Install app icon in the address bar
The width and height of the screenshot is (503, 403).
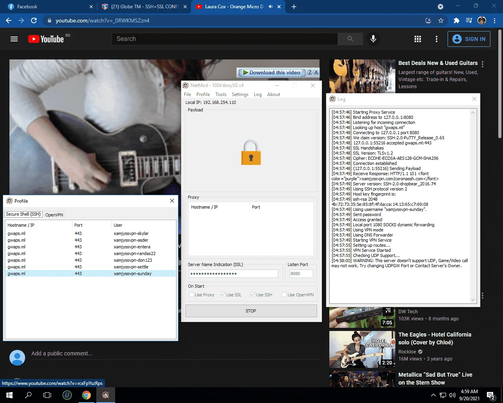point(428,20)
